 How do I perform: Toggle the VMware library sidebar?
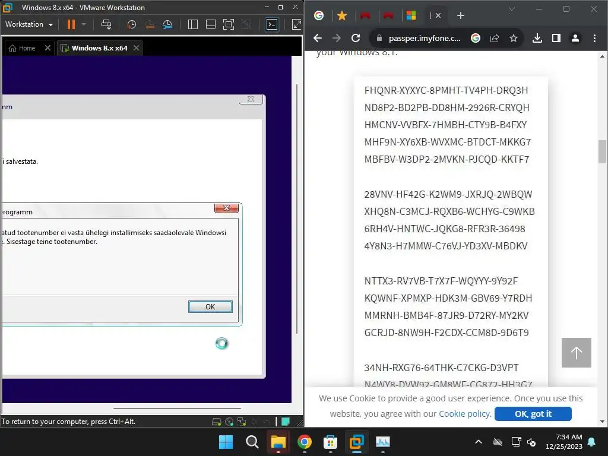[193, 24]
